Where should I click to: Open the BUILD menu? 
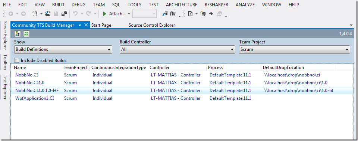[x=58, y=4]
